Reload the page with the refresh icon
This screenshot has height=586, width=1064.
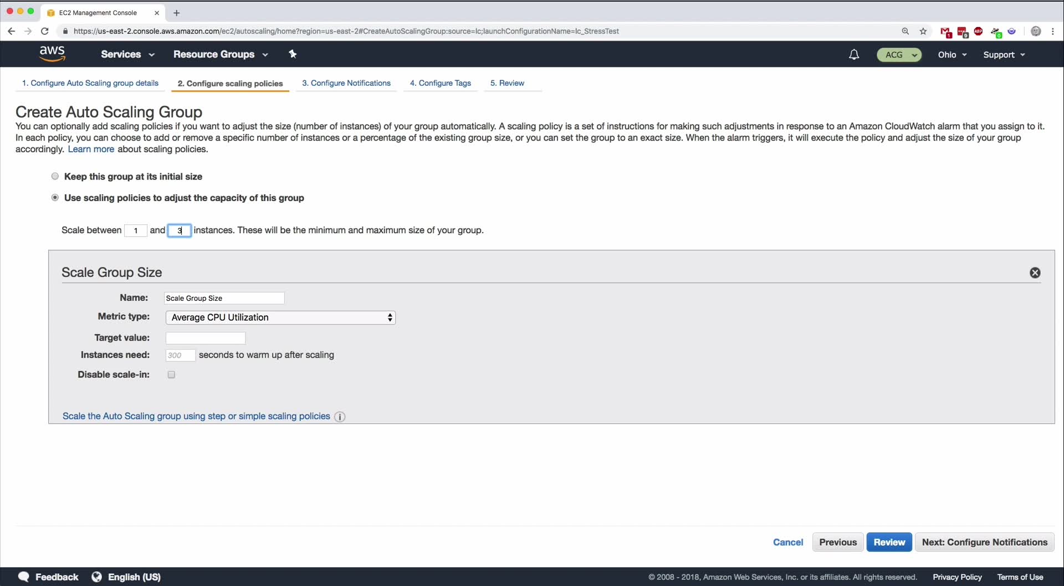[x=45, y=31]
